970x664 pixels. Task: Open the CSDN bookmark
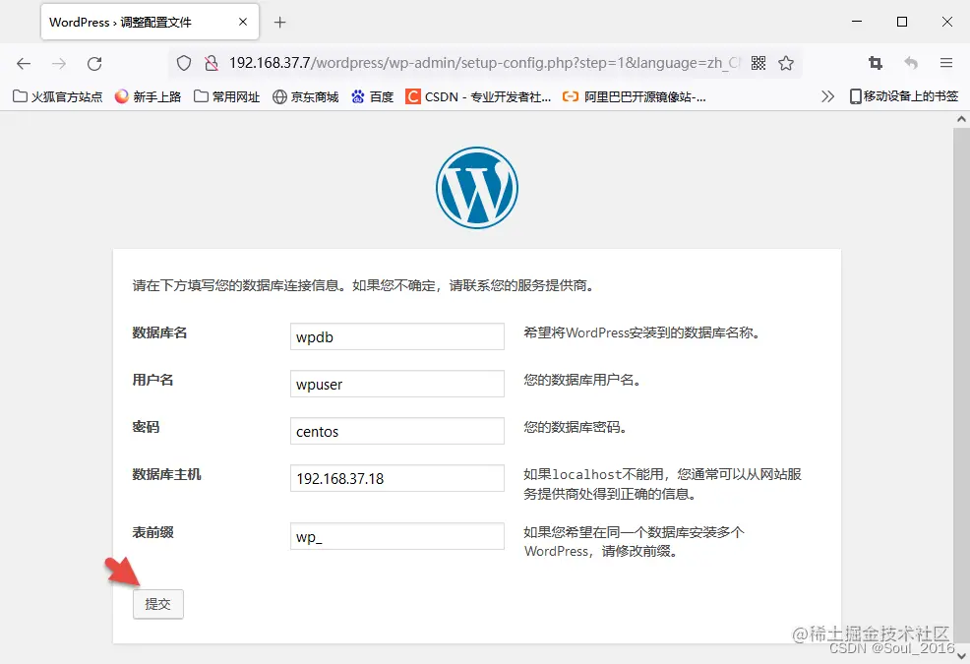[x=478, y=96]
